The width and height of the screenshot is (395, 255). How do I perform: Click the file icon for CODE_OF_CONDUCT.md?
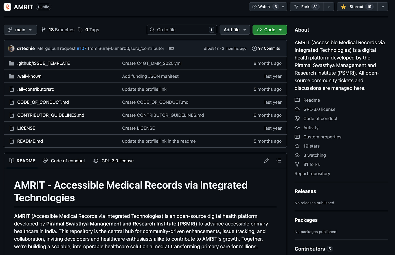pos(12,102)
